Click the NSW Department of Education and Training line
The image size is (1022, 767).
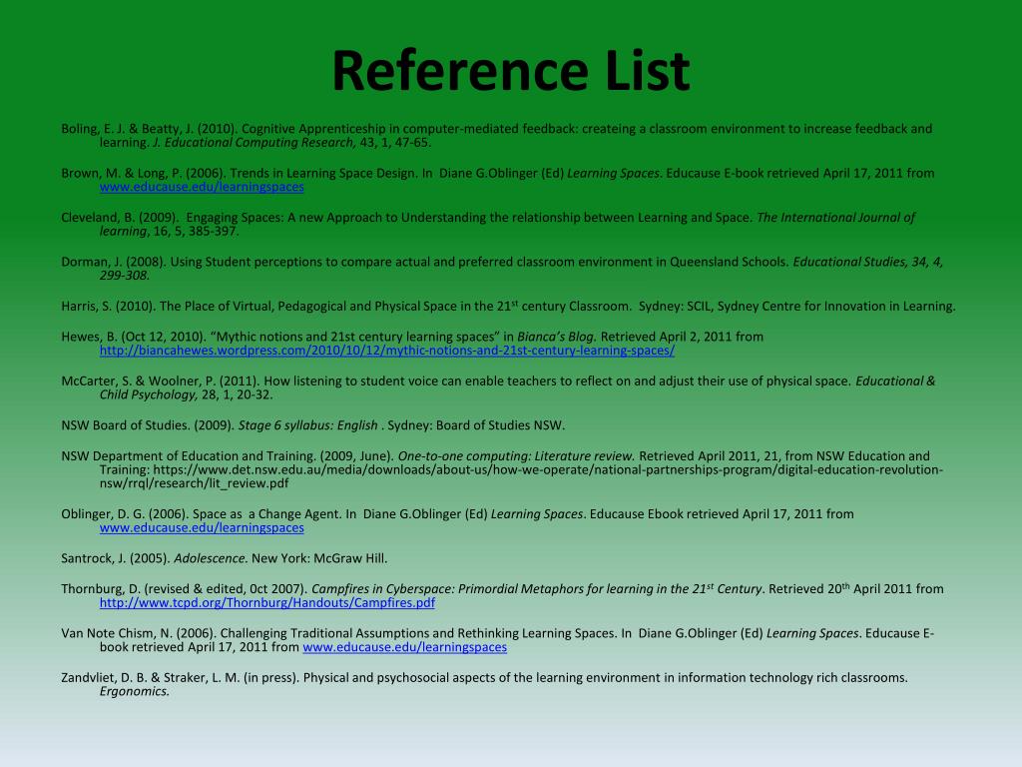tap(495, 456)
